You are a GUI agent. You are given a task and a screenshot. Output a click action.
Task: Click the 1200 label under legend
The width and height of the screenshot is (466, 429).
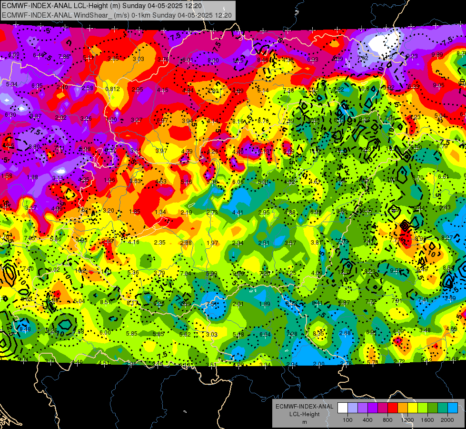click(x=407, y=420)
